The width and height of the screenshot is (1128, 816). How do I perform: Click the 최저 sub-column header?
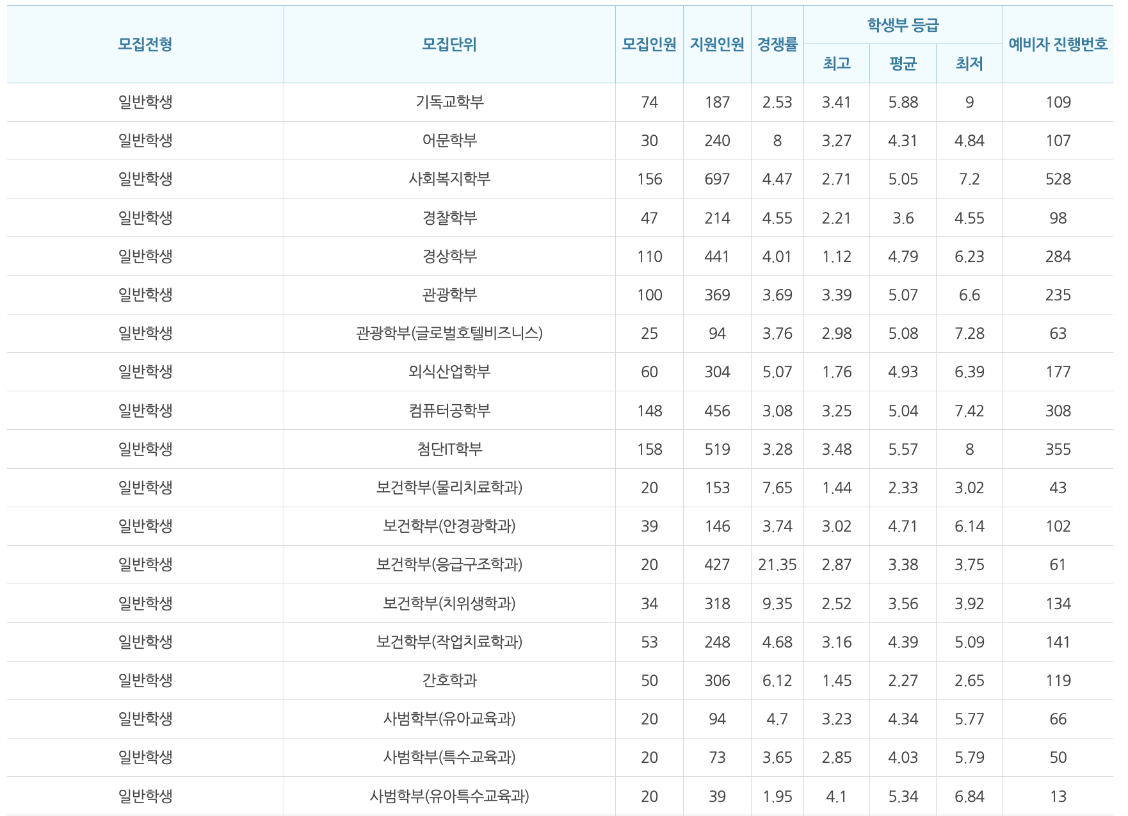click(x=969, y=64)
